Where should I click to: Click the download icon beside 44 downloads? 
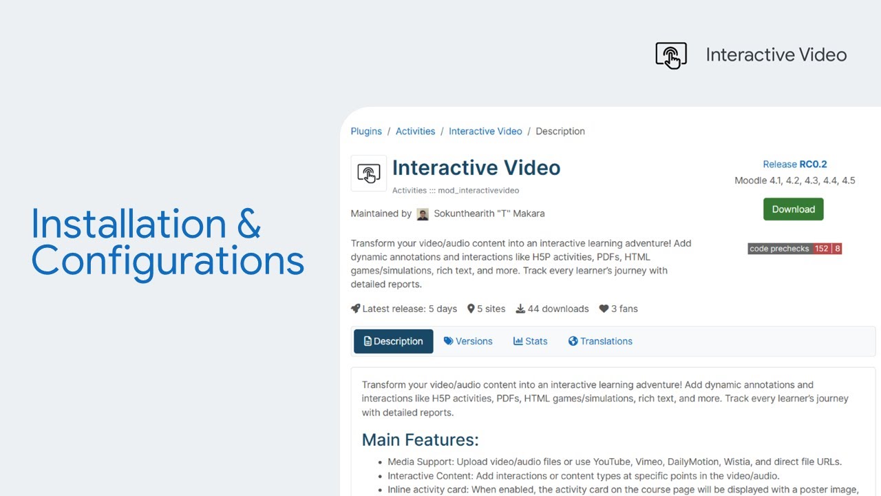coord(520,309)
